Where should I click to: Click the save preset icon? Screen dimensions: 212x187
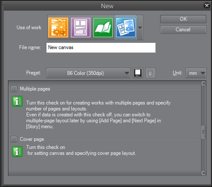click(138, 73)
